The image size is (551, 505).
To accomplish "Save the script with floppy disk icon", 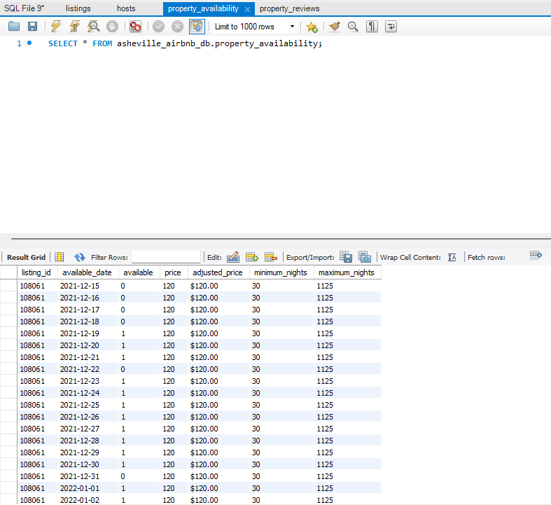I will (x=33, y=27).
